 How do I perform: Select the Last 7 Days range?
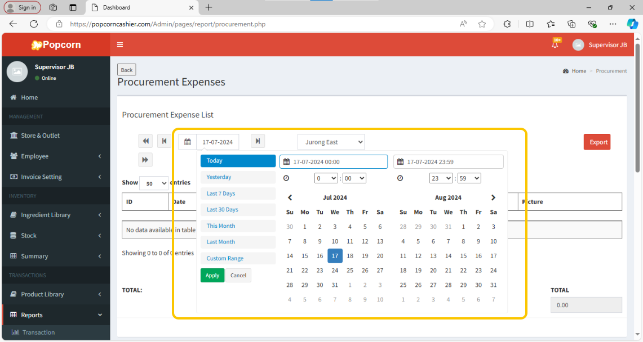coord(238,193)
